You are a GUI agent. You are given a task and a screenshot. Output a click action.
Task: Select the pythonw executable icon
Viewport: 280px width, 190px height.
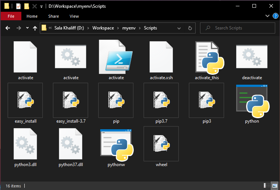click(x=117, y=145)
